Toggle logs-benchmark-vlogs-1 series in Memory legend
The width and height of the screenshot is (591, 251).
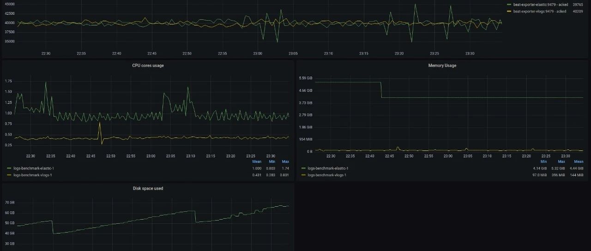[x=327, y=175]
